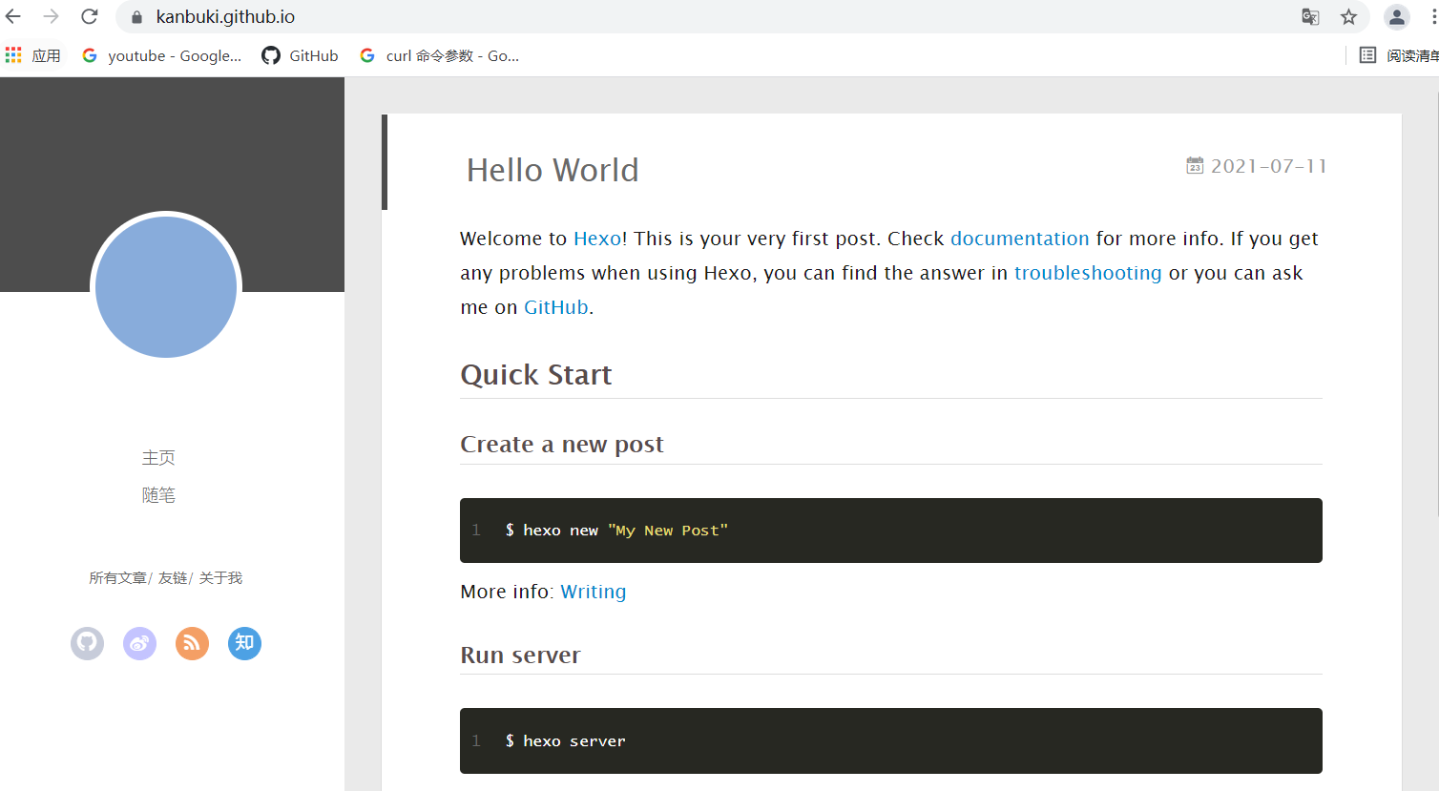Go to 主页 in the sidebar menu
1439x791 pixels.
pos(158,458)
